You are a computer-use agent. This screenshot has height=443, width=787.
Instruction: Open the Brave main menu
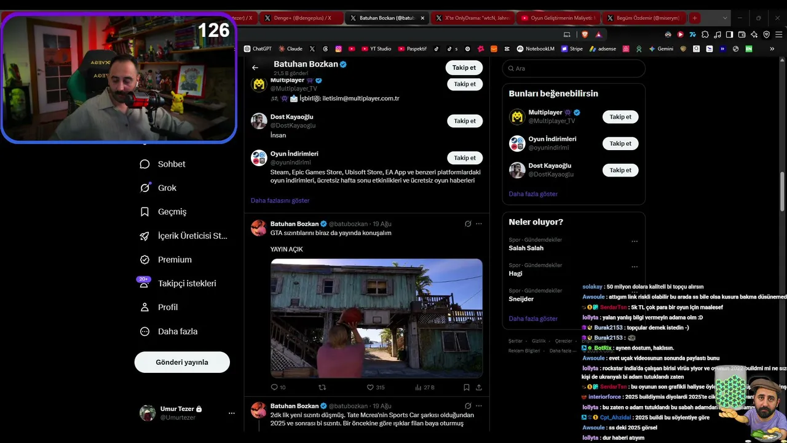tap(778, 34)
